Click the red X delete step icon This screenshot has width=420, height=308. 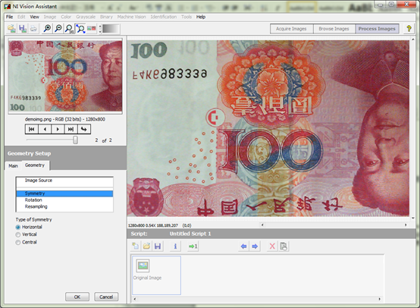click(x=272, y=246)
